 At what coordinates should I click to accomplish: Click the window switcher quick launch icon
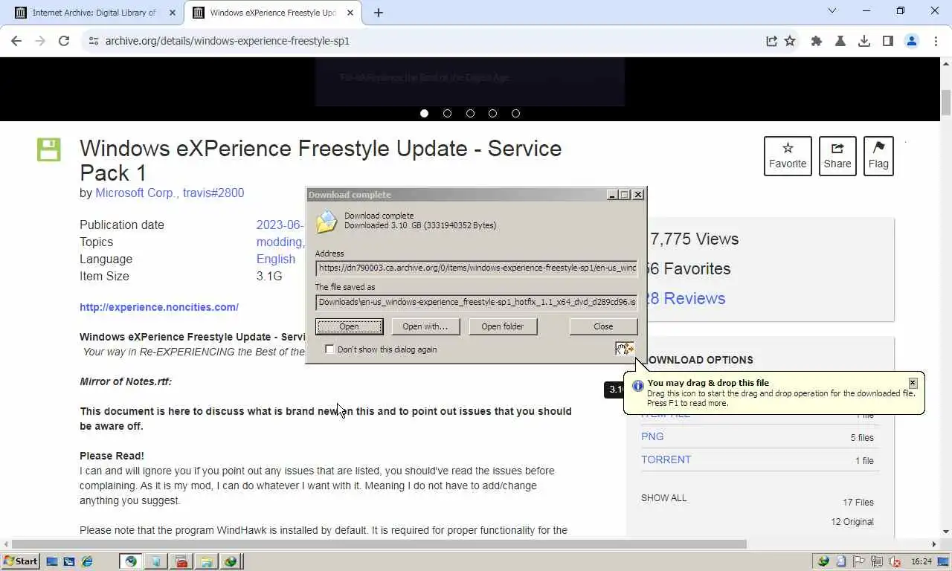pos(69,561)
